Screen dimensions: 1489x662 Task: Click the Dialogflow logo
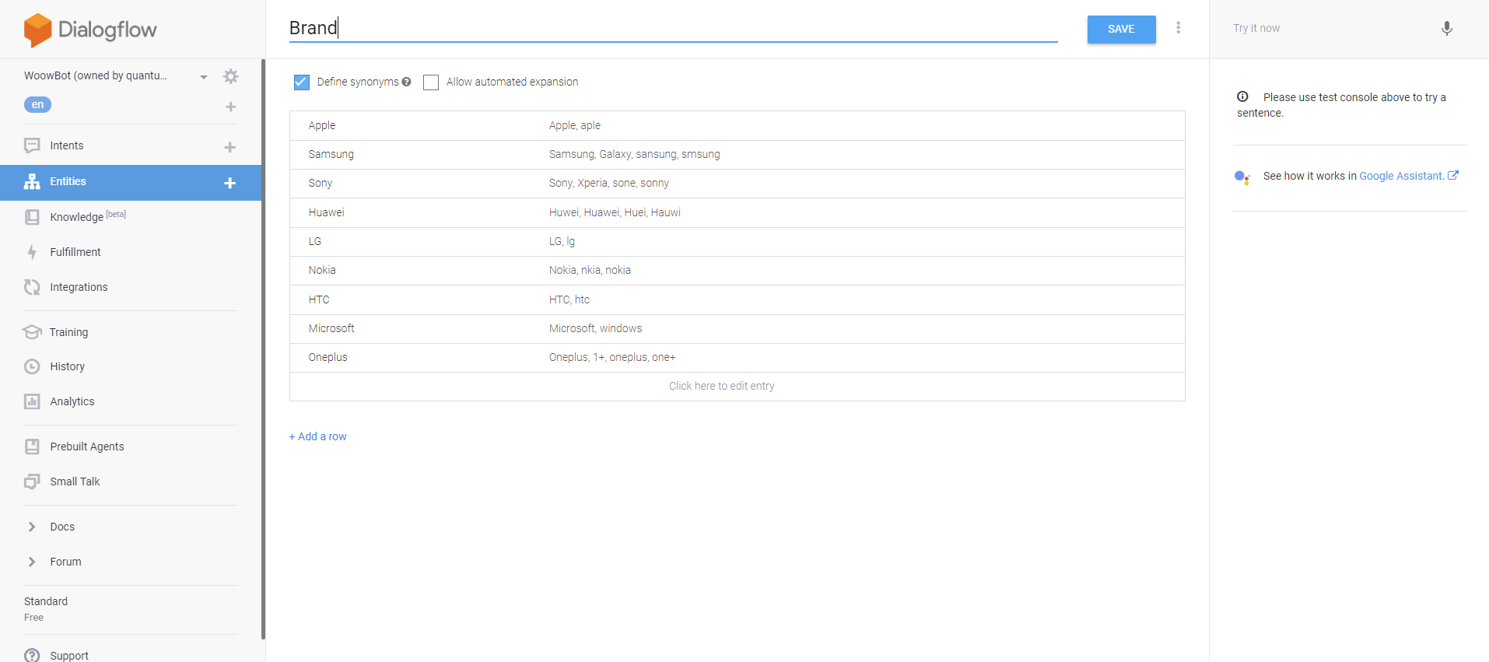click(90, 30)
